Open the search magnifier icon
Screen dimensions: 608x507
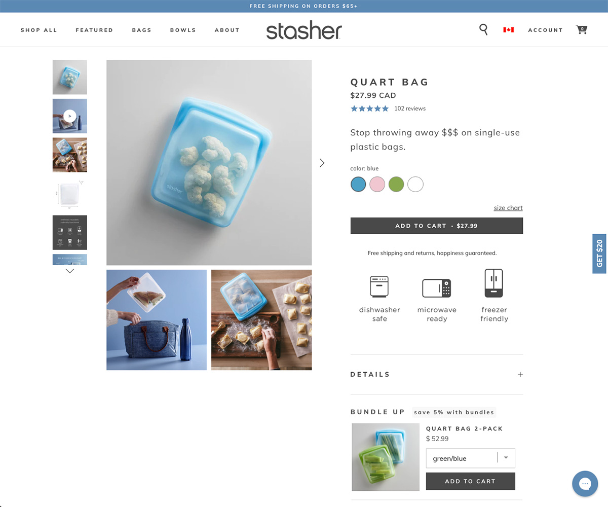click(483, 29)
